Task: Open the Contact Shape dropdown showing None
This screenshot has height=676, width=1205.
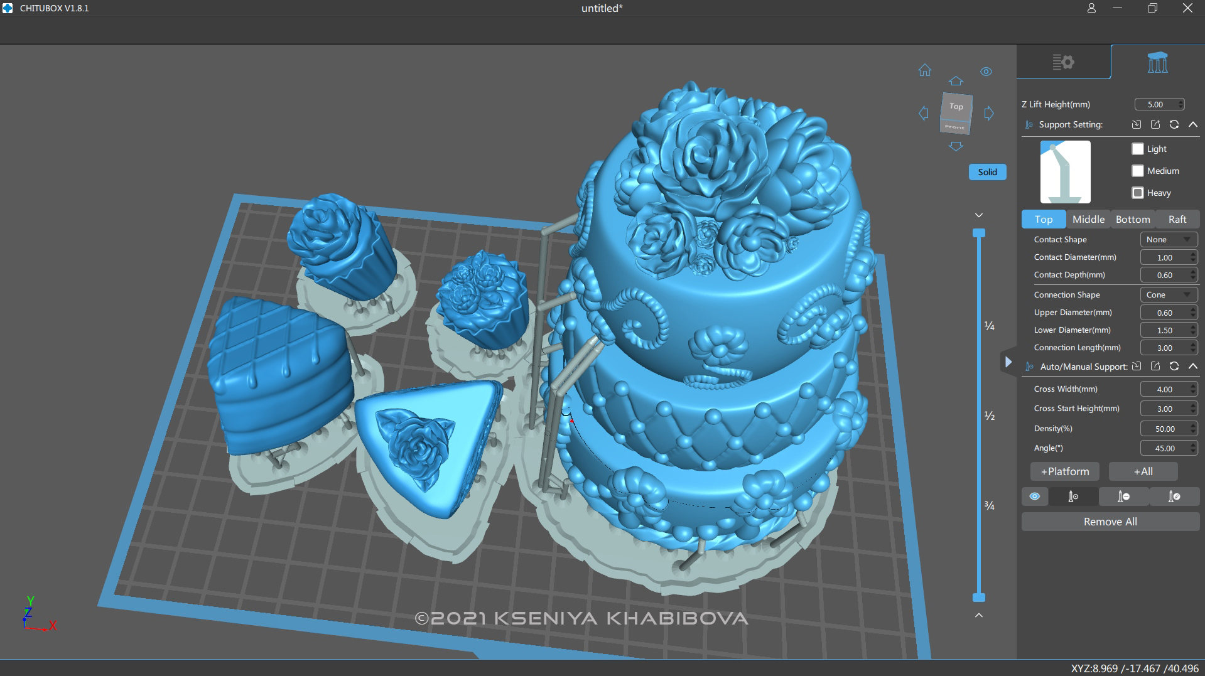Action: (x=1169, y=239)
